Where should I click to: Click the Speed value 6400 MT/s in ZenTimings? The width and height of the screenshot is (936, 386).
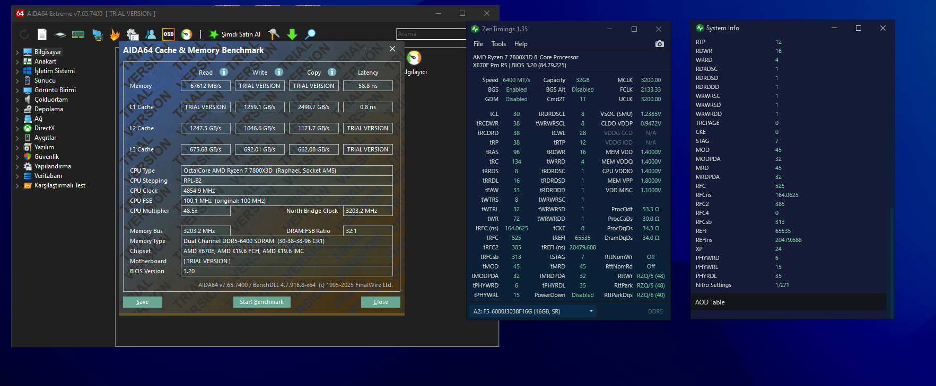pyautogui.click(x=517, y=80)
